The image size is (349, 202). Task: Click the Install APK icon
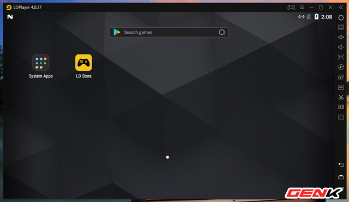pos(341,87)
